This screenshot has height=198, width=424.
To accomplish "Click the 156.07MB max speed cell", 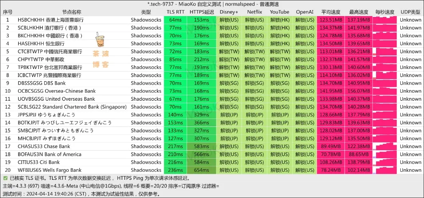I will point(359,91).
